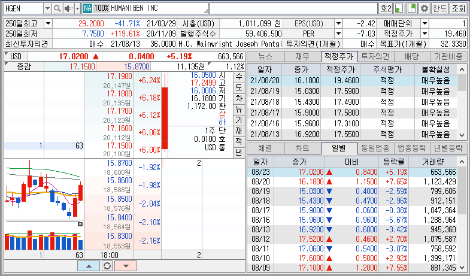The width and height of the screenshot is (470, 276).
Task: Select the 08/12 row in daily table
Action: pyautogui.click(x=352, y=239)
